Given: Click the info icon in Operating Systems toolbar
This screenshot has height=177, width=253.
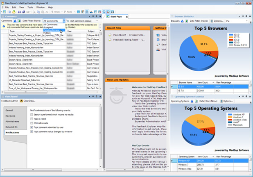Looking at the screenshot, I should 192,101.
